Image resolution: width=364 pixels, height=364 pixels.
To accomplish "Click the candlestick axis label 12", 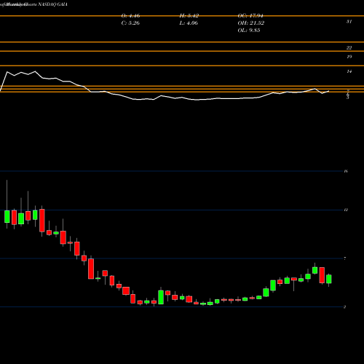I will 346,210.
